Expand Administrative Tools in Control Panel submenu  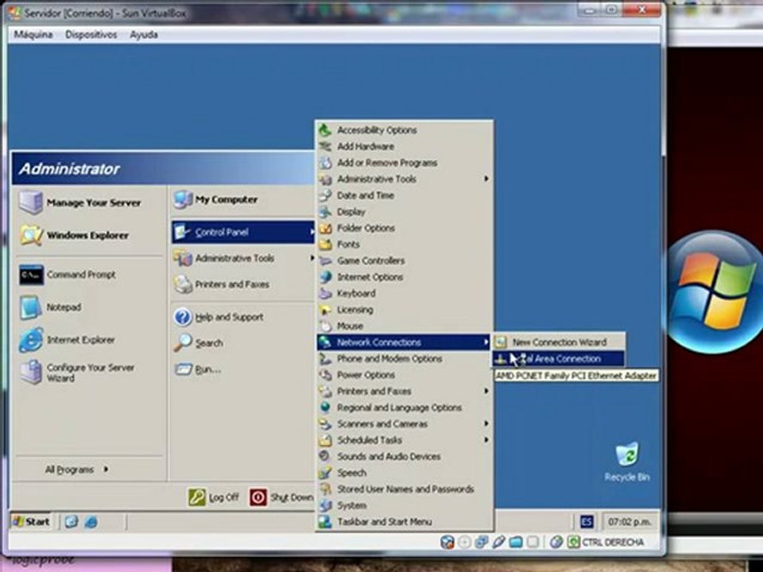point(405,179)
